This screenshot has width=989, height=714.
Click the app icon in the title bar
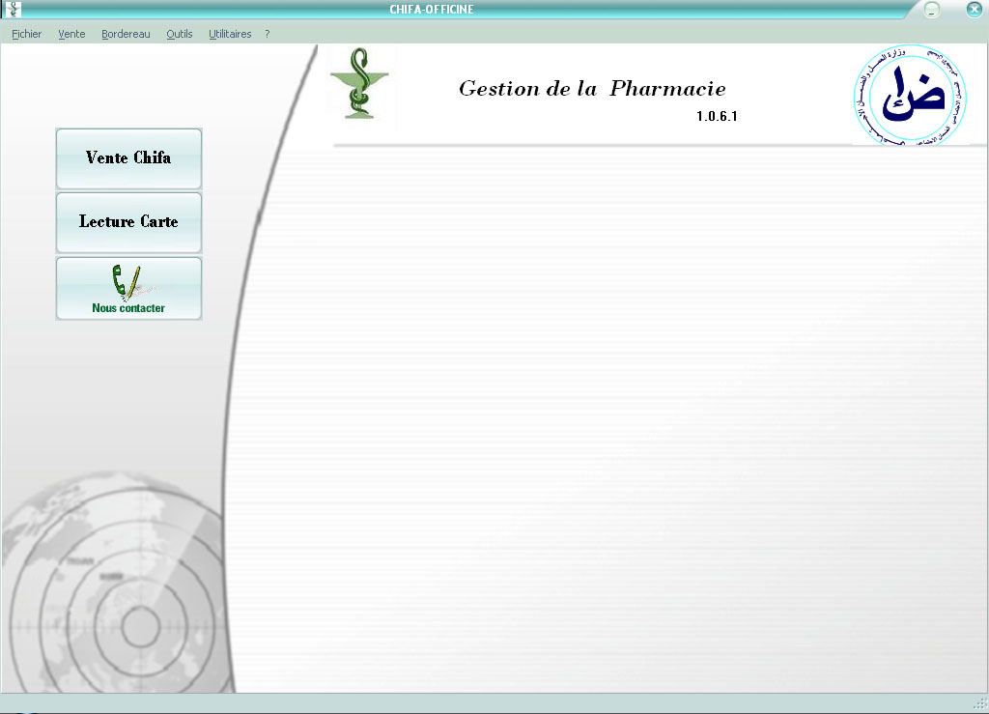tap(13, 9)
